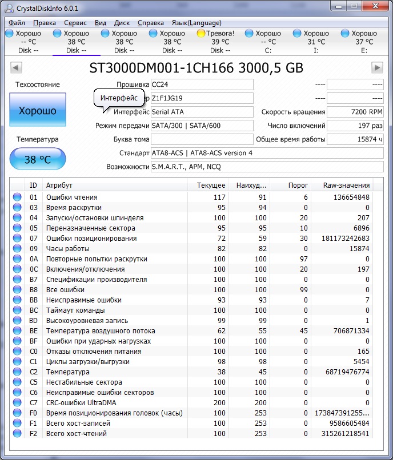393x460 pixels.
Task: Open the Вид menu
Action: click(x=101, y=23)
